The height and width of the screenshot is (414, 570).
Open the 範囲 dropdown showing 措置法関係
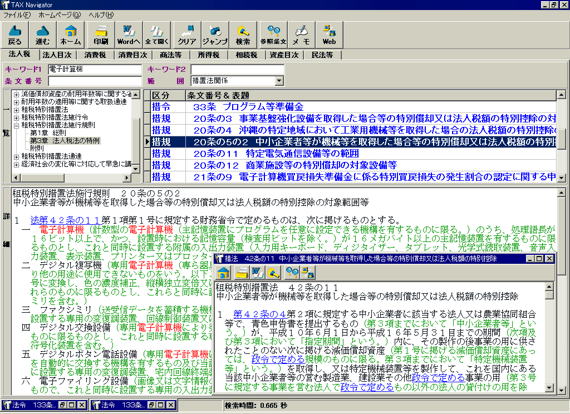click(x=279, y=81)
